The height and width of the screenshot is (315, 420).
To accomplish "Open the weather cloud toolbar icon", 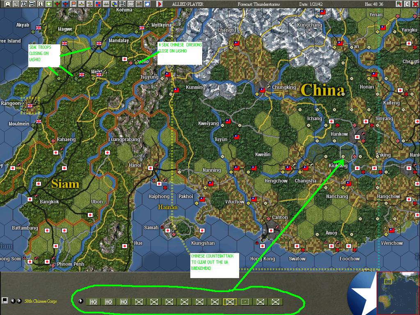I will pos(147,4).
